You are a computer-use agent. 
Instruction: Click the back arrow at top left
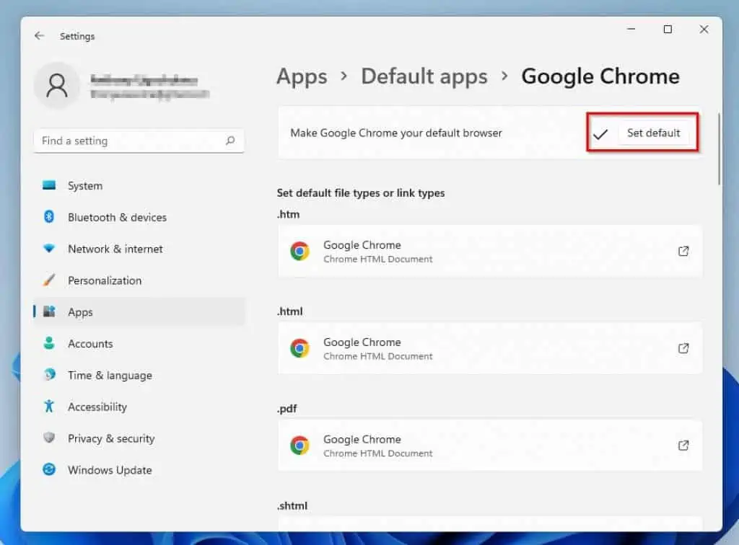click(x=40, y=35)
